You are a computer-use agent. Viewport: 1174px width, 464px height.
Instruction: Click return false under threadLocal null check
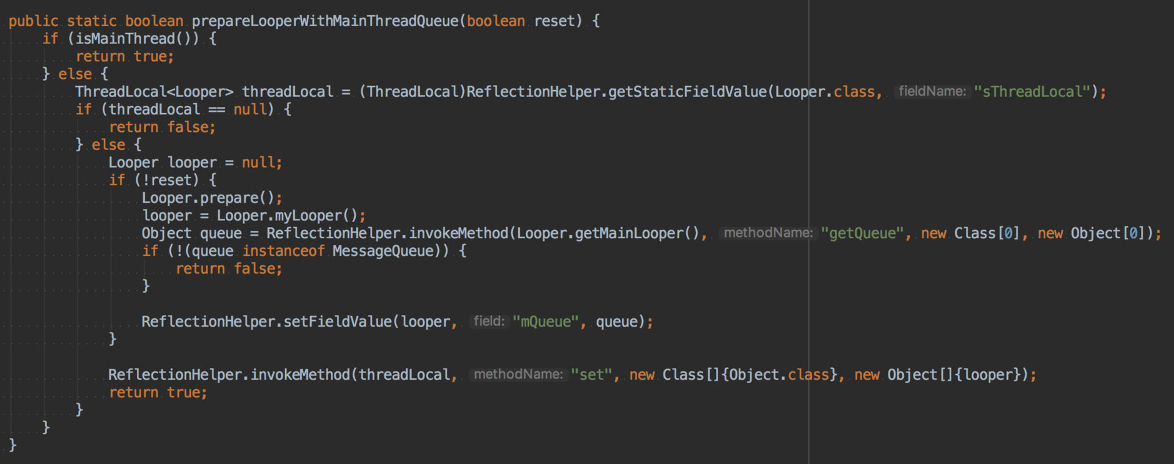click(x=162, y=128)
